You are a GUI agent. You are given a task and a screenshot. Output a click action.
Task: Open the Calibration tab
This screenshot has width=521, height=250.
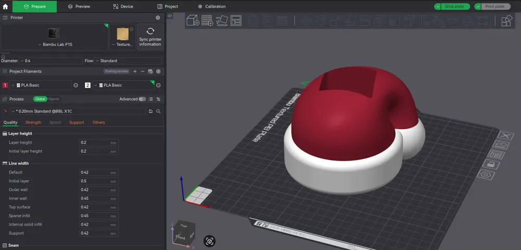click(x=212, y=6)
